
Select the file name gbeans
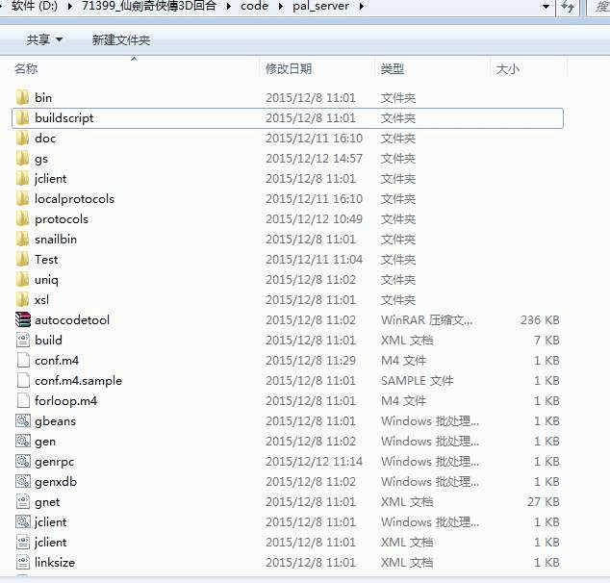(x=55, y=421)
